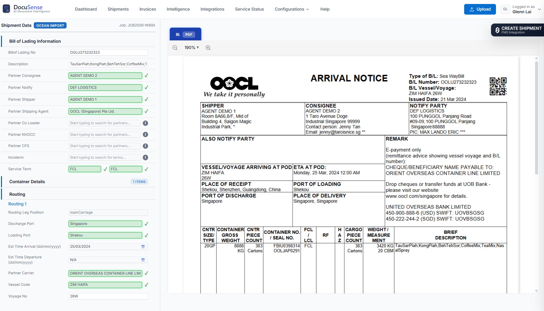Click the warning icon beside Partner CFS
544x311 pixels.
coord(145,146)
